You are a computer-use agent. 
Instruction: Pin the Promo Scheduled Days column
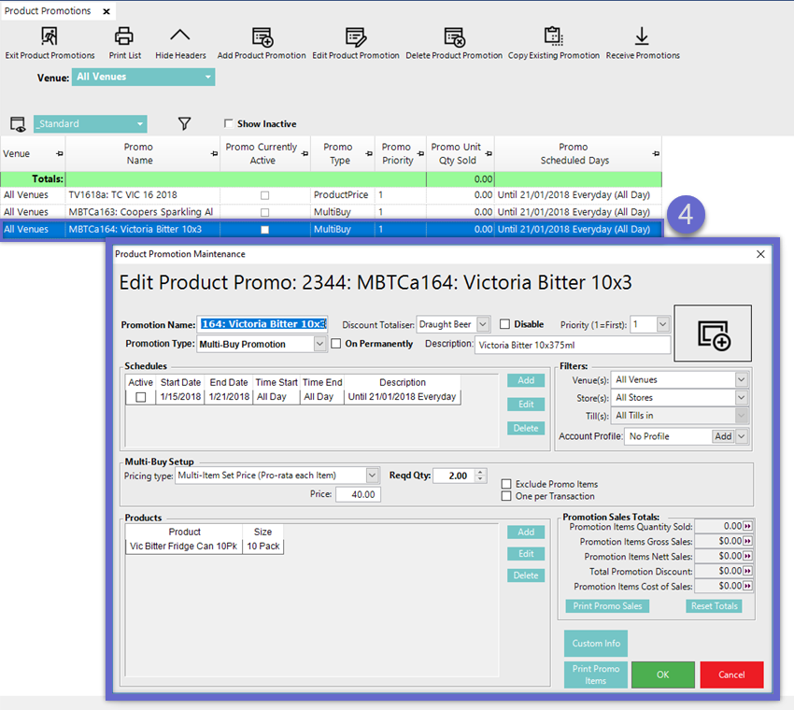point(657,153)
